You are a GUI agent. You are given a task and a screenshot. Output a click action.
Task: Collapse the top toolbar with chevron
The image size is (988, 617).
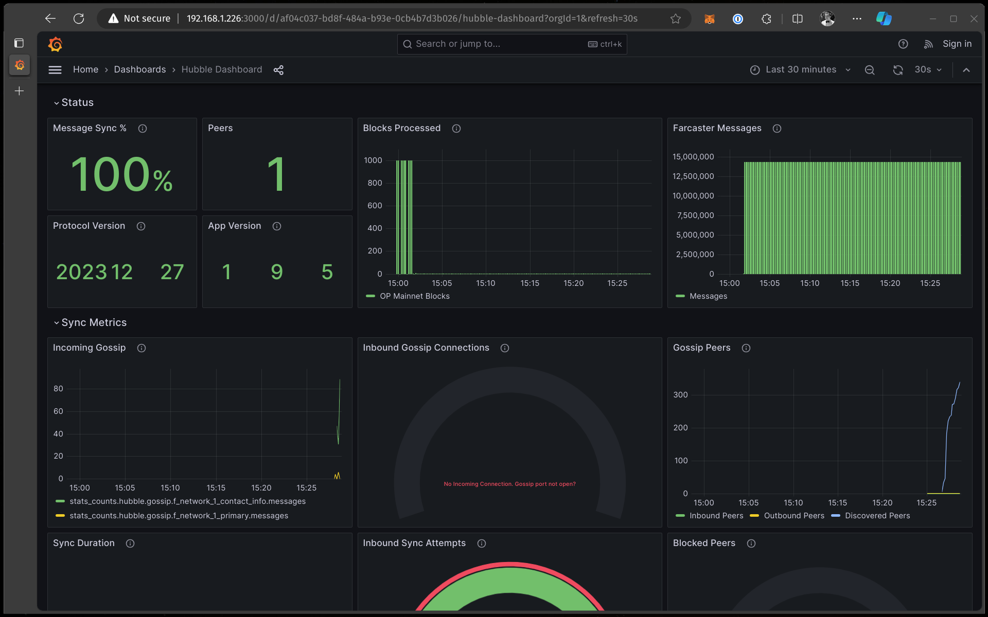[x=966, y=70]
